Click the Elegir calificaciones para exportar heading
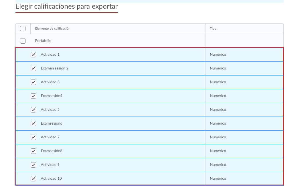Image resolution: width=292 pixels, height=186 pixels. tap(66, 6)
